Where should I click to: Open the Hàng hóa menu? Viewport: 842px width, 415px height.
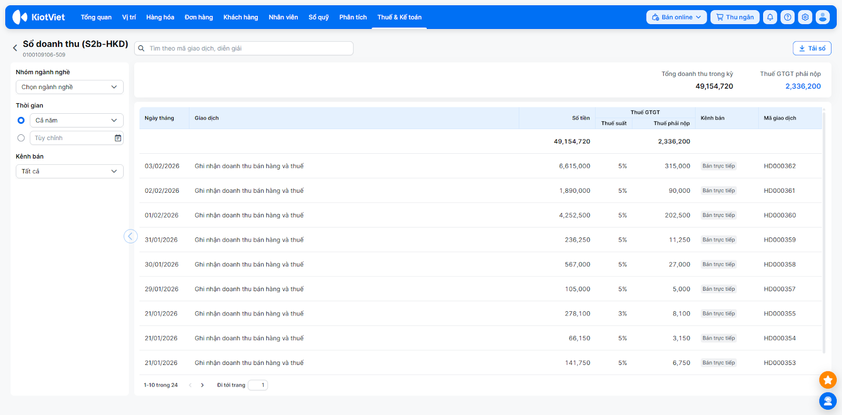pos(160,17)
